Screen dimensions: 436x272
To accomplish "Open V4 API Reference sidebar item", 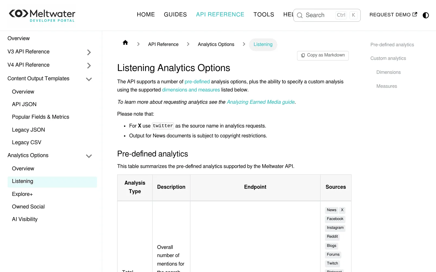I will [x=29, y=65].
